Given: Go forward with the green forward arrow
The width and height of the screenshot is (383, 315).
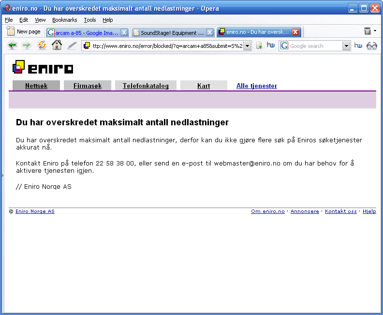Looking at the screenshot, I should click(x=27, y=45).
